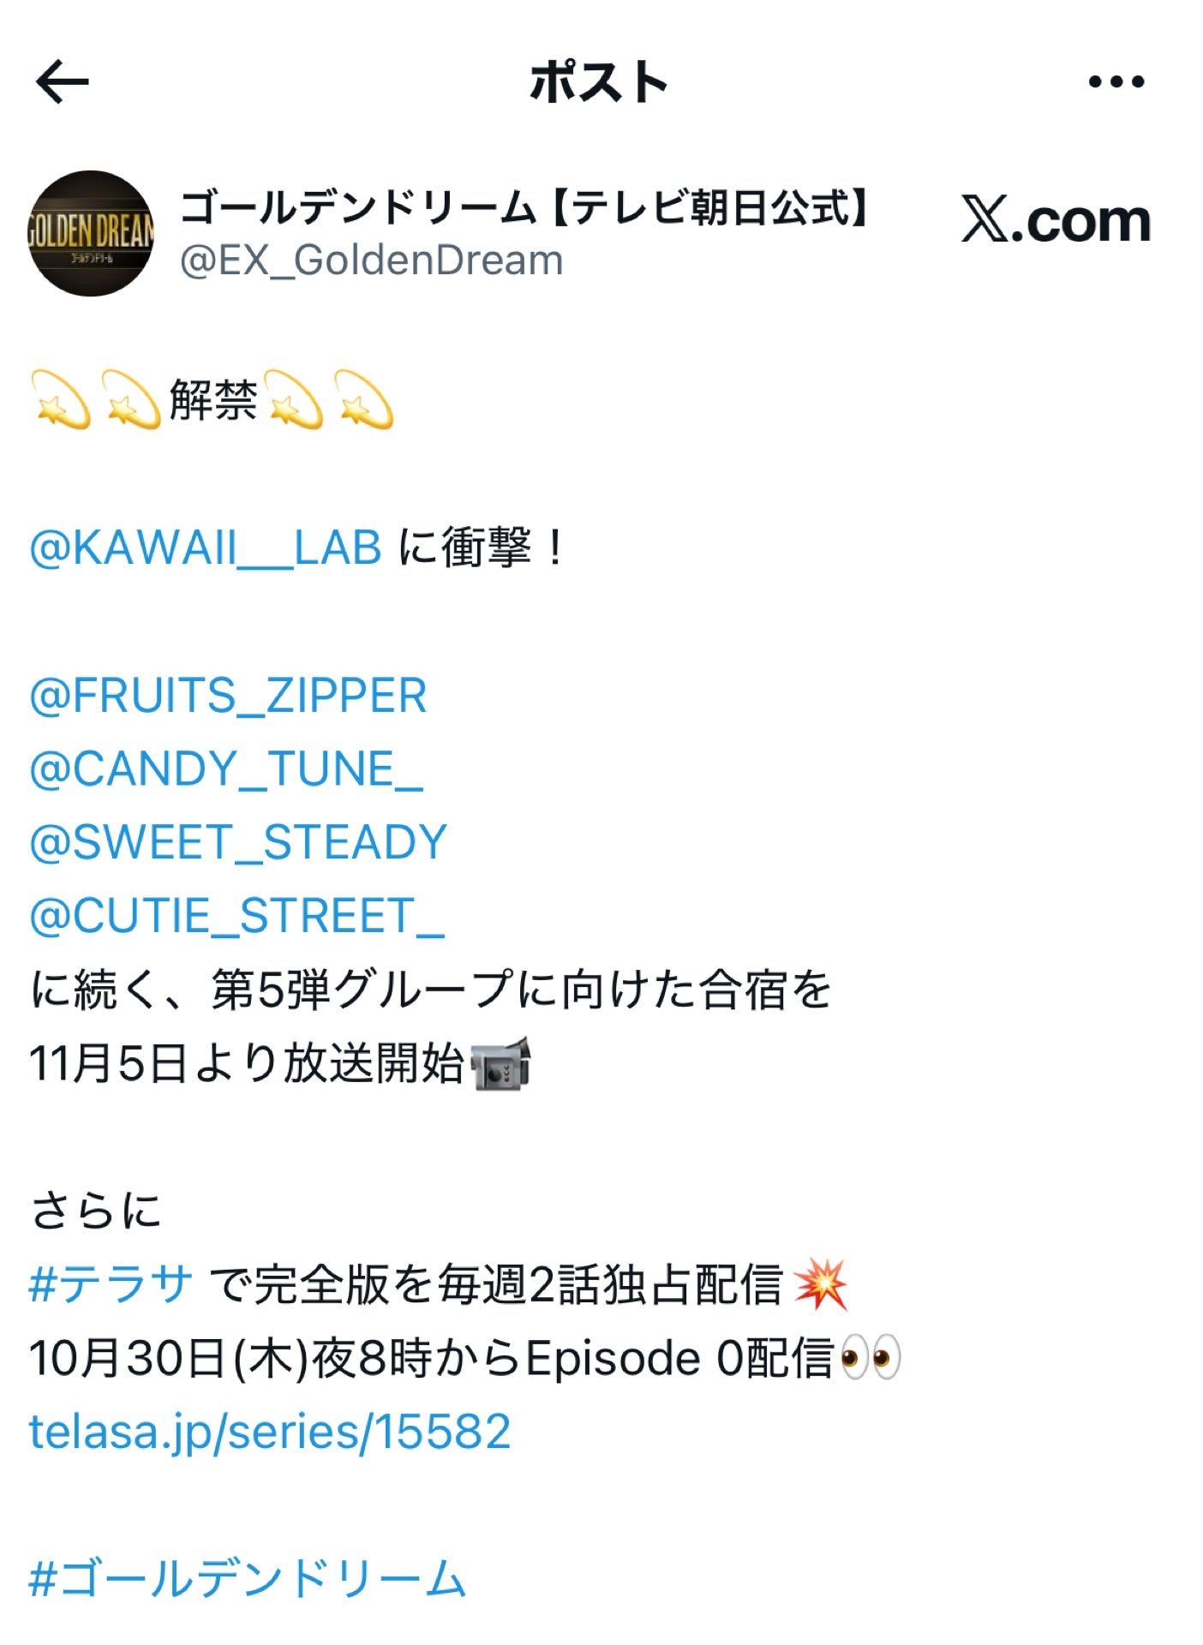Screen dimensions: 1203x1645
Task: Open the #テラサ hashtag
Action: (x=111, y=1284)
